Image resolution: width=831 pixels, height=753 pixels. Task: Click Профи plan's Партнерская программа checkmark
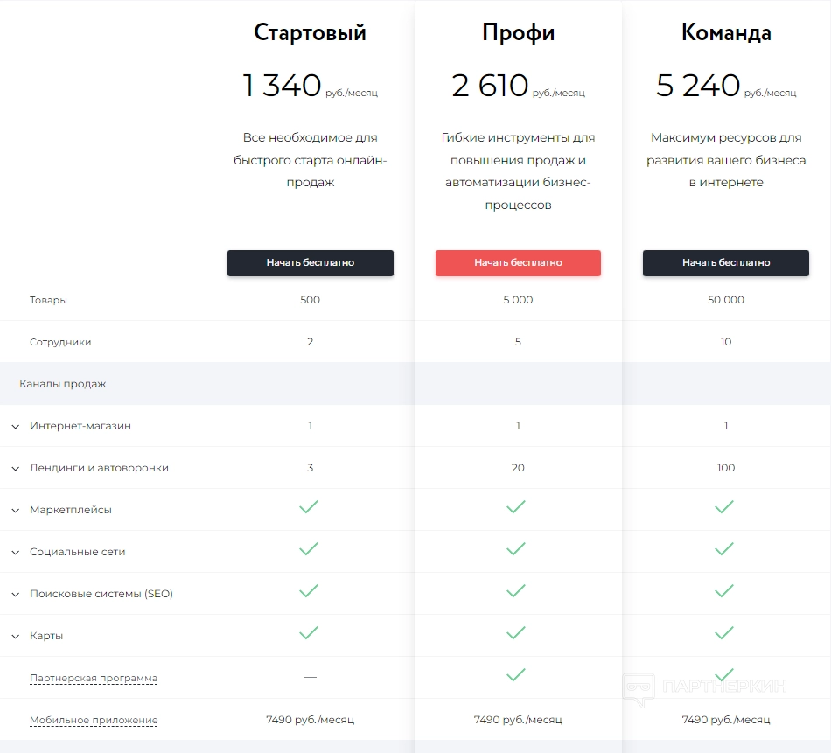coord(516,675)
